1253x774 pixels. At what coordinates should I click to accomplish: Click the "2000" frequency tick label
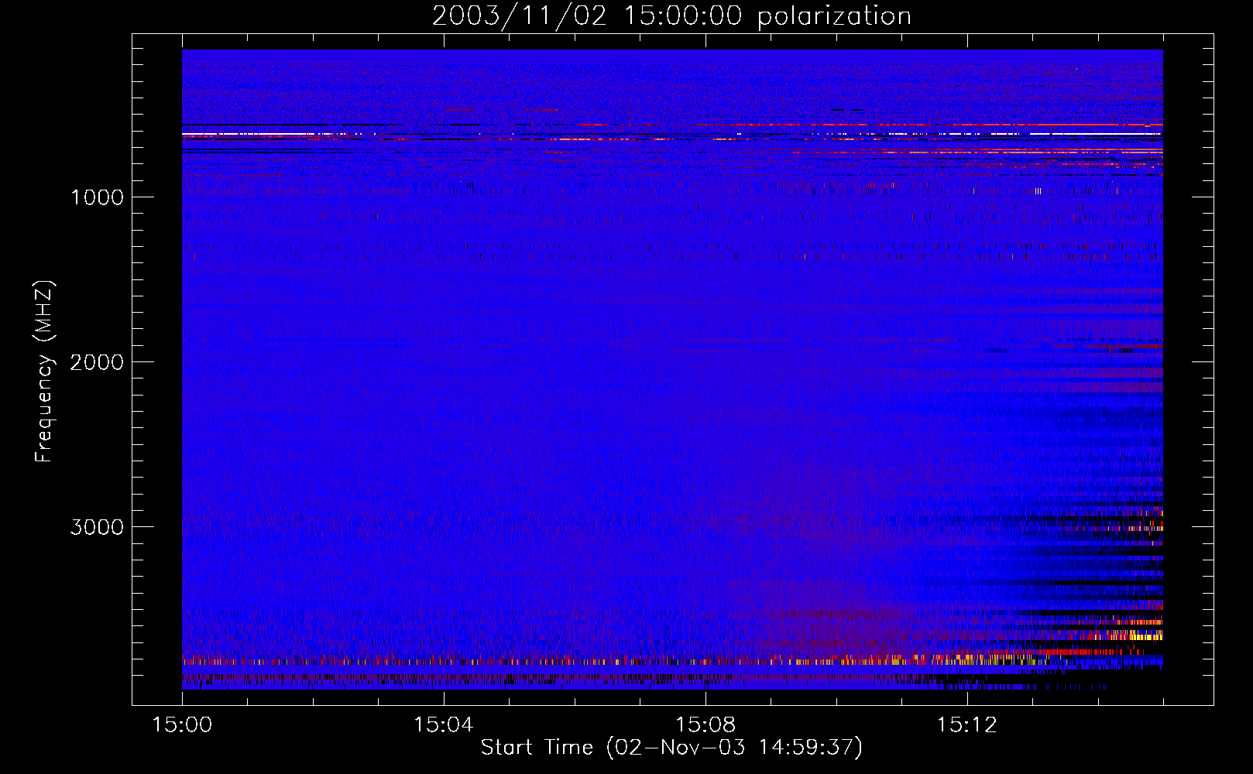(x=98, y=362)
